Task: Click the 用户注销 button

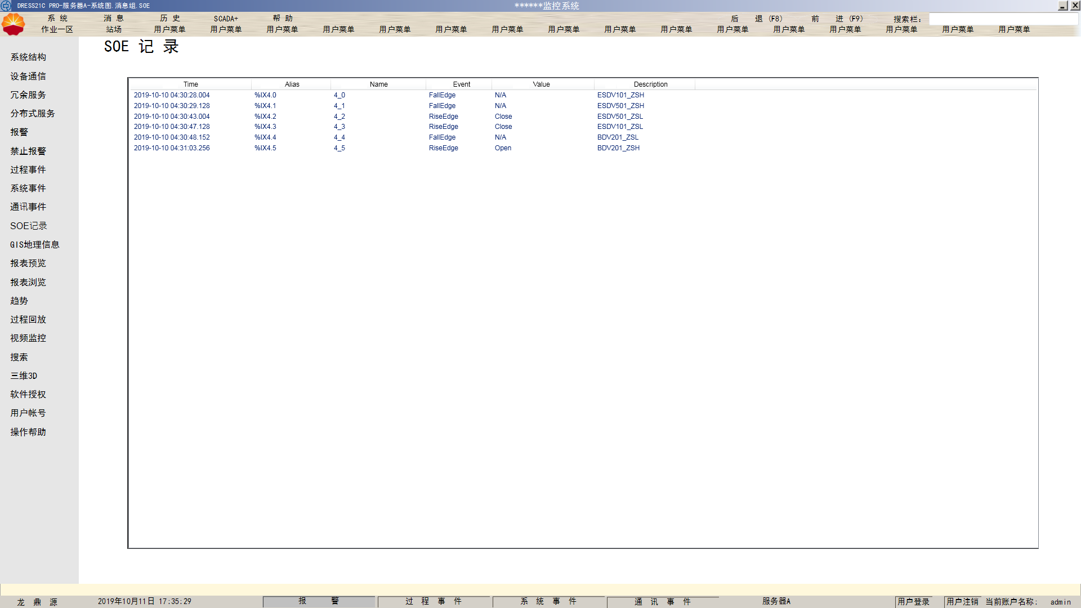Action: pyautogui.click(x=962, y=602)
